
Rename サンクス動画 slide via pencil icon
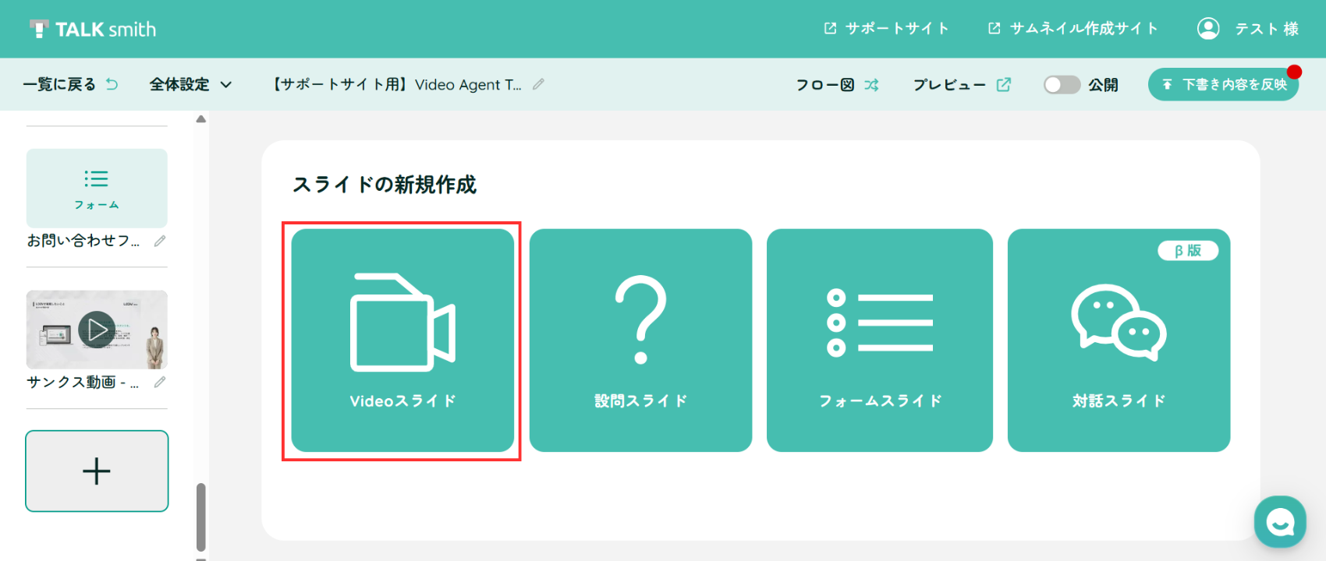(160, 382)
